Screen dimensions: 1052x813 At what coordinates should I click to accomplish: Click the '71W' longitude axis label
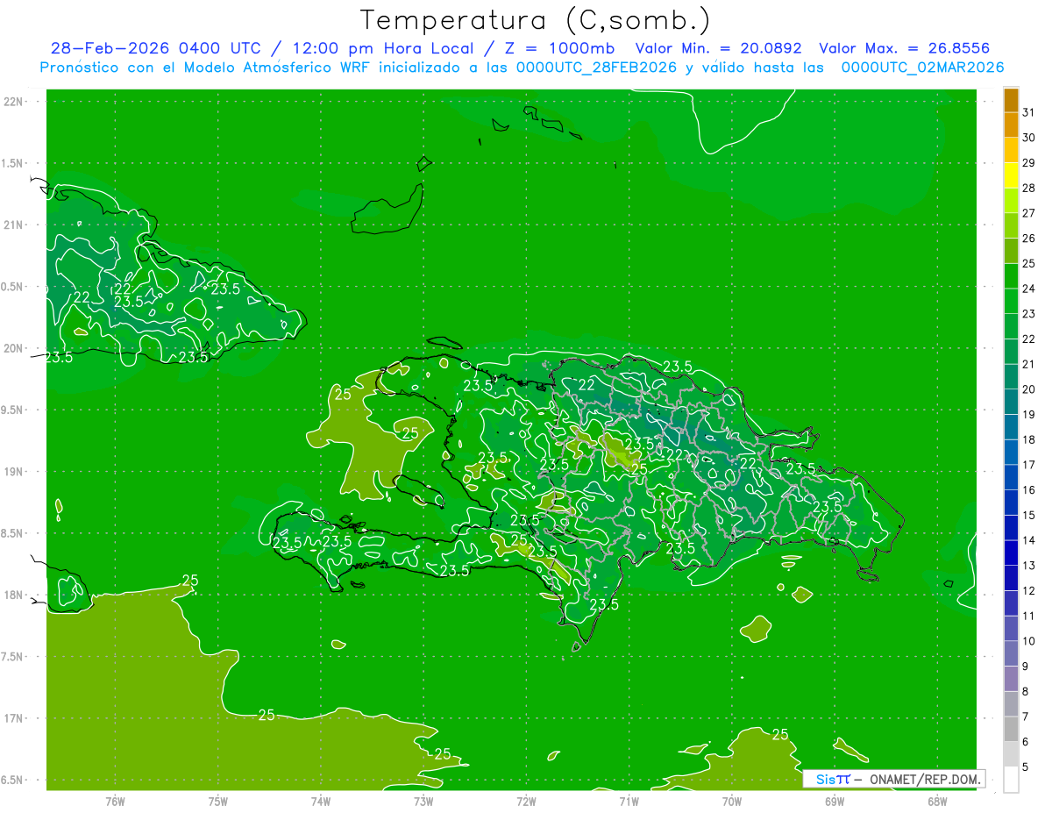point(629,801)
